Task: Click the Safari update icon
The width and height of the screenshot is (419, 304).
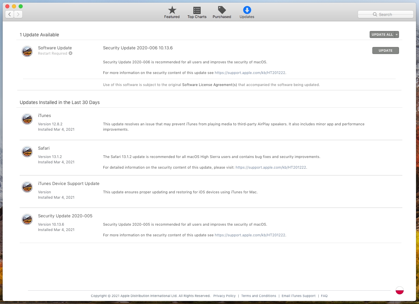Action: 27,152
